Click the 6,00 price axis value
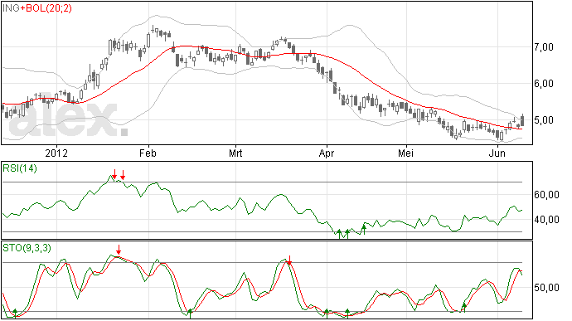The width and height of the screenshot is (572, 321). pyautogui.click(x=544, y=84)
